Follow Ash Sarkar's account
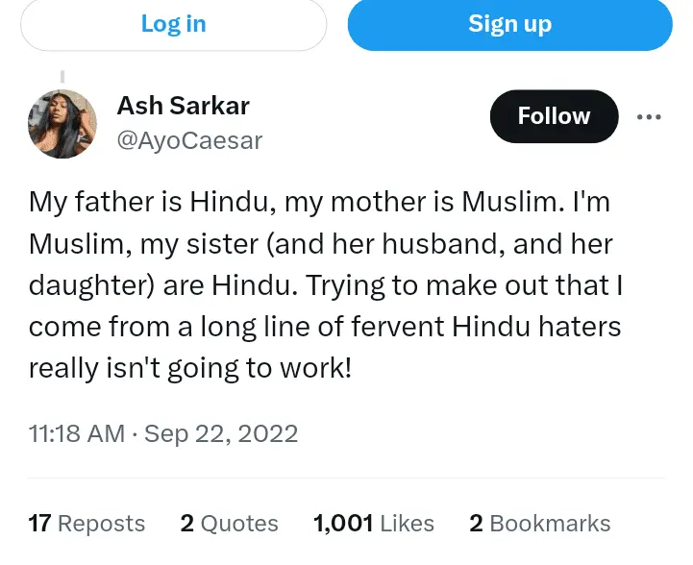The image size is (693, 565). pyautogui.click(x=554, y=116)
